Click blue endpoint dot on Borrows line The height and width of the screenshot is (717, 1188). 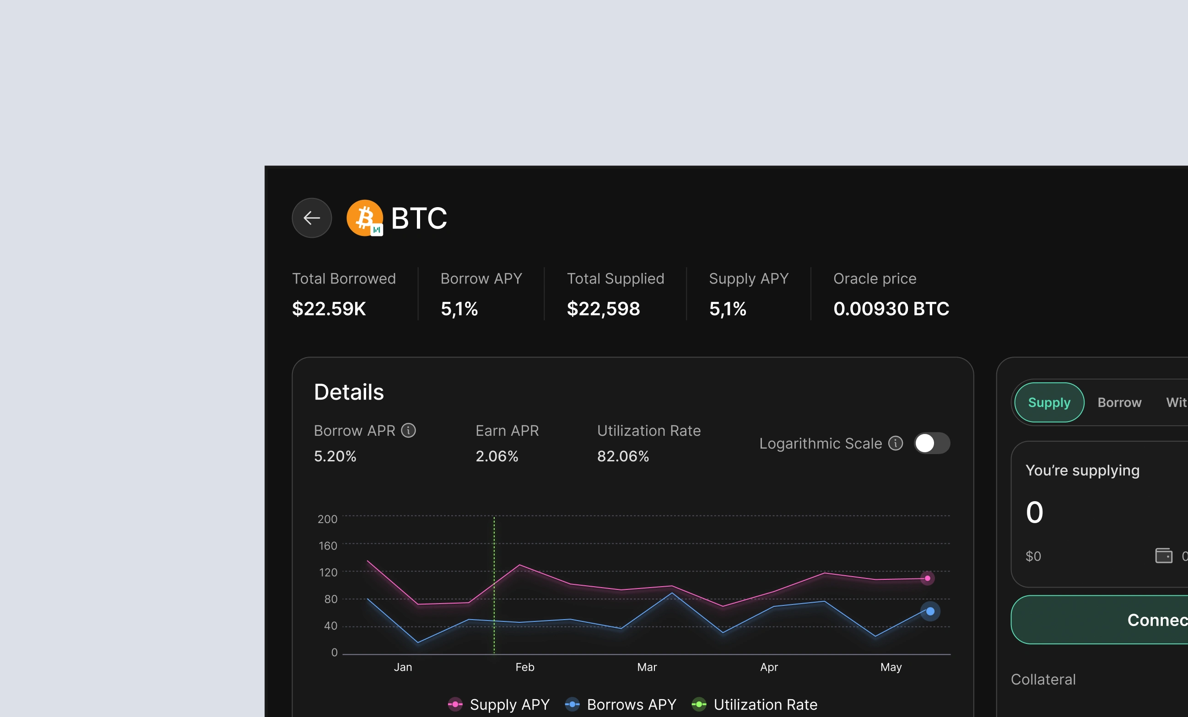click(930, 611)
